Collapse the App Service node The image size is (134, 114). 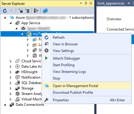(x=11, y=23)
